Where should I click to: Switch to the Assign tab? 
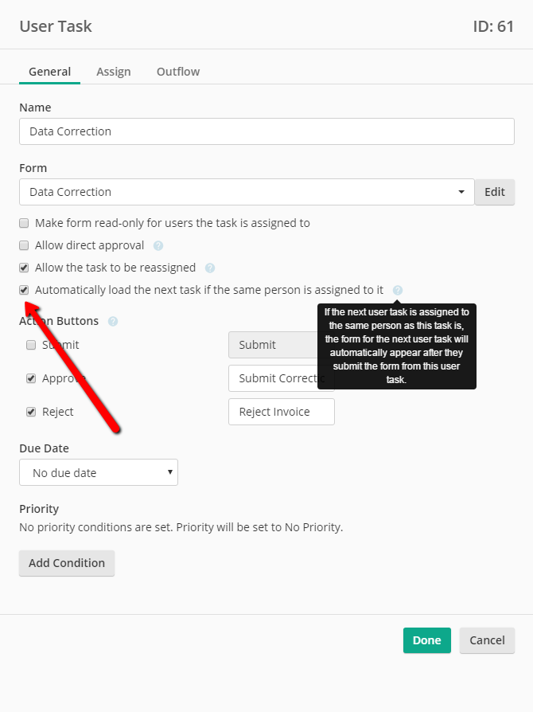point(114,72)
